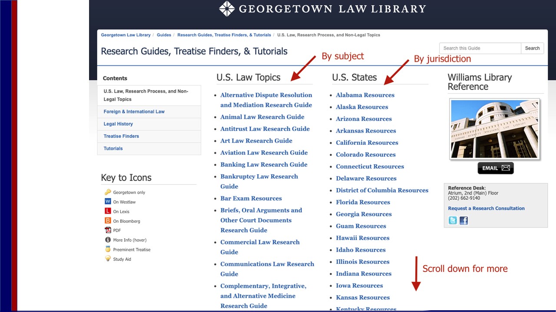Open Briefs, Oral Arguments Research Guide

(x=261, y=220)
